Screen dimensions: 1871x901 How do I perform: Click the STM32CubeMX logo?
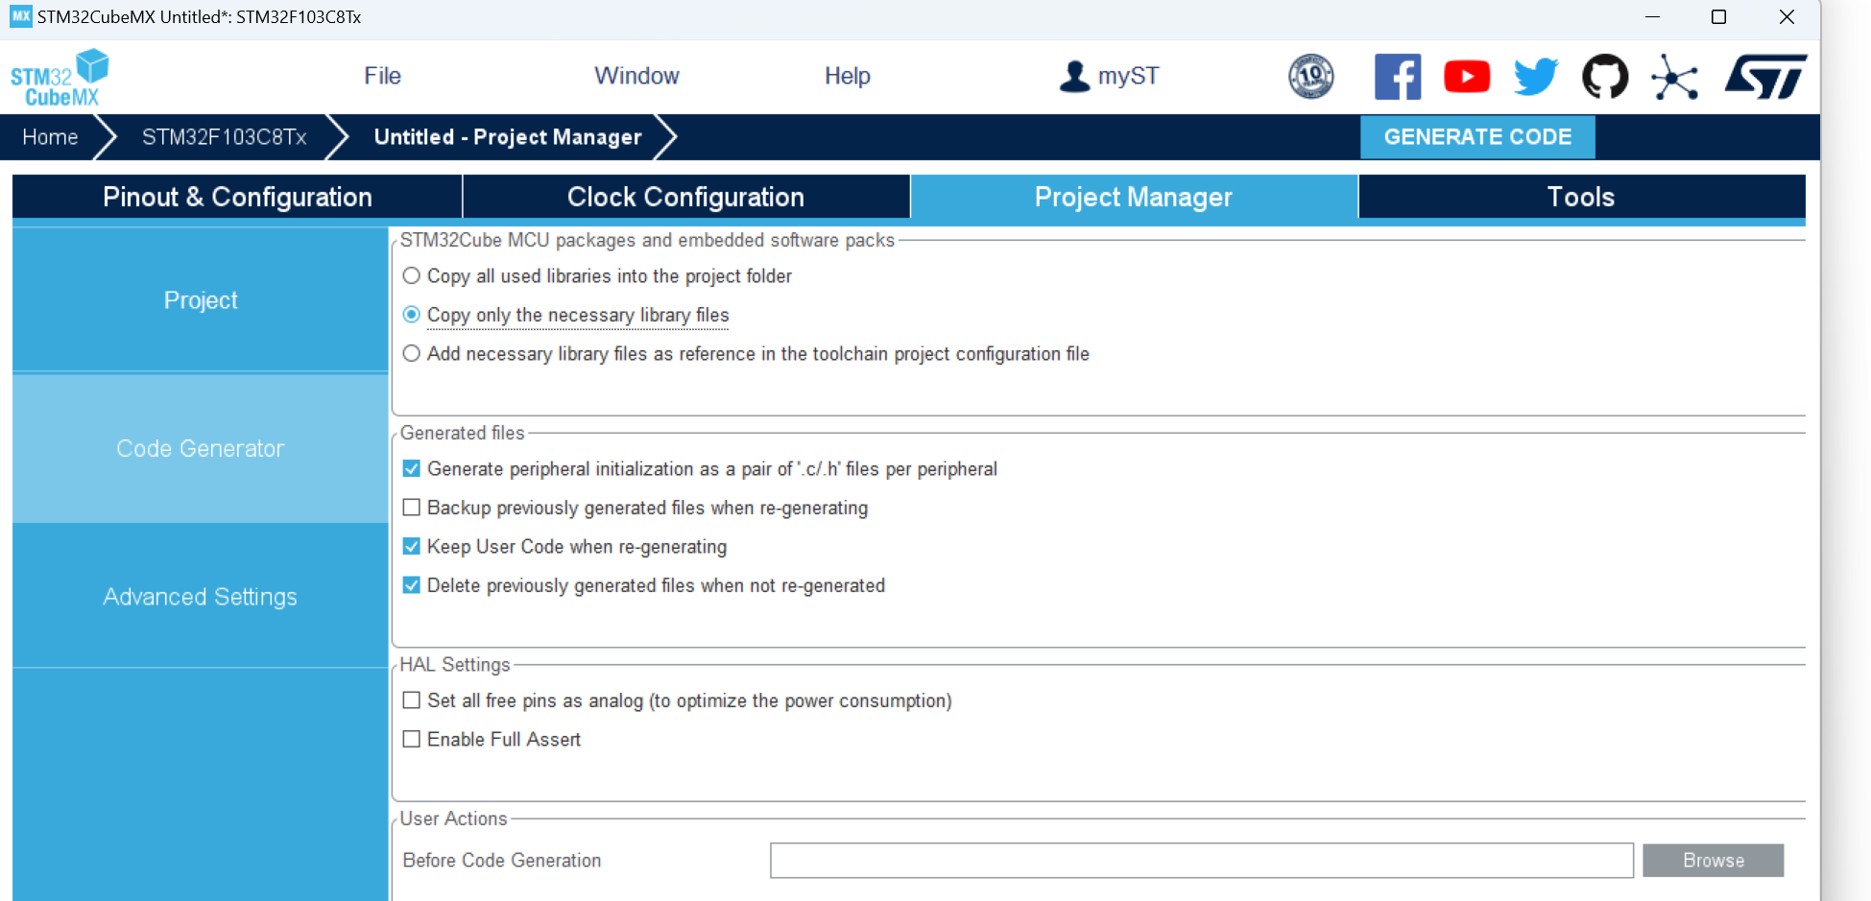point(60,78)
